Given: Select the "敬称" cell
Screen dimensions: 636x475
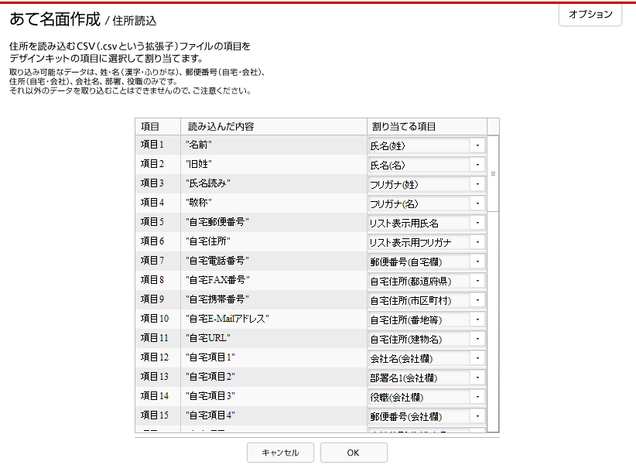Looking at the screenshot, I should tap(274, 203).
